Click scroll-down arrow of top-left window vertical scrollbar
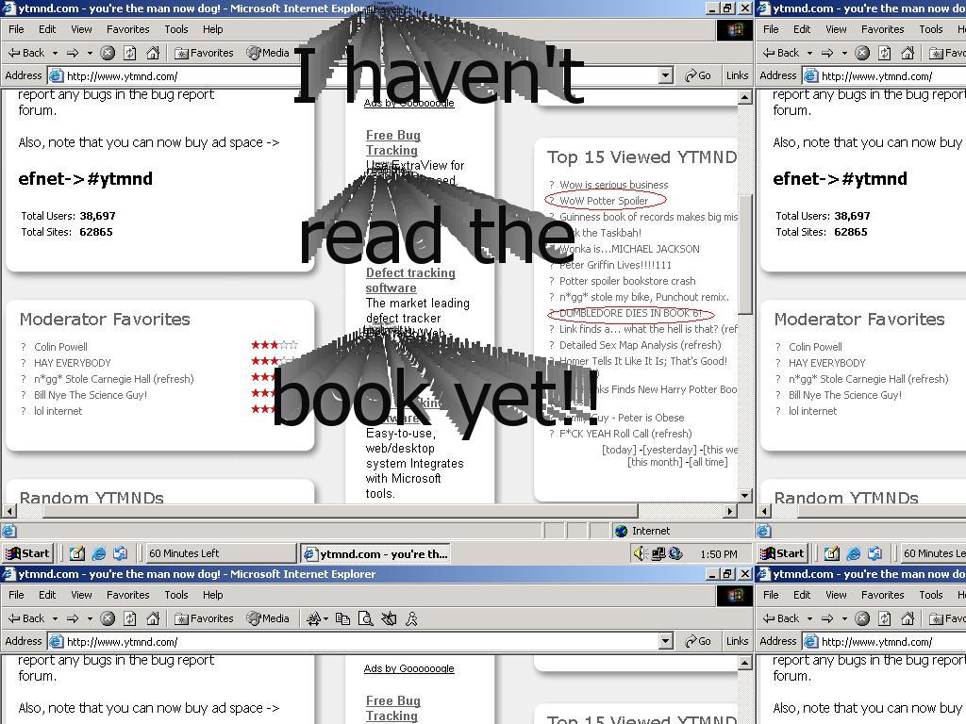This screenshot has height=724, width=966. [x=745, y=496]
